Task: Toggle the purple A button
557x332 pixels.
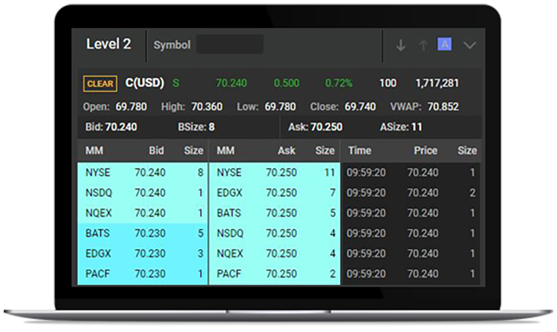Action: click(445, 45)
